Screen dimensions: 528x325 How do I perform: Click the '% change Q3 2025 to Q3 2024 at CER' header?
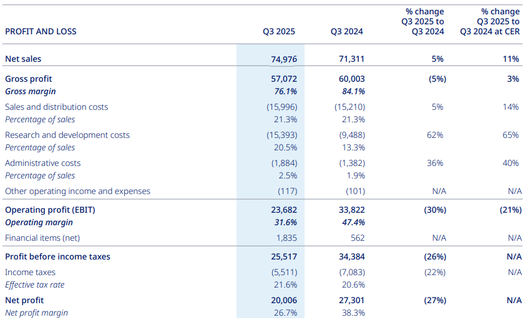pyautogui.click(x=490, y=22)
